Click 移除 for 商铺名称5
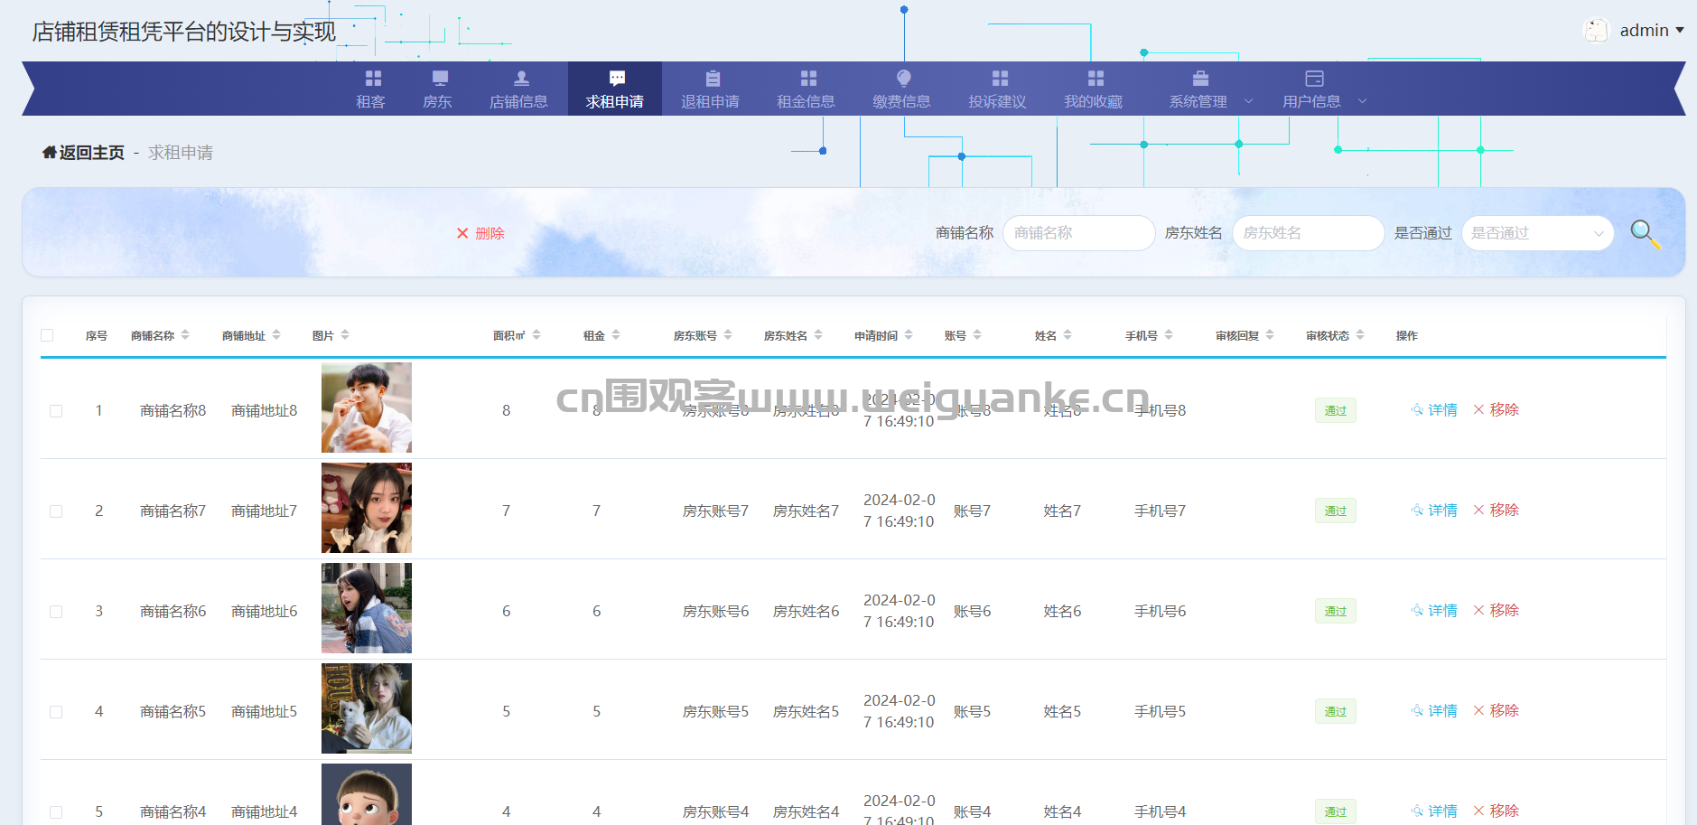 point(1497,711)
